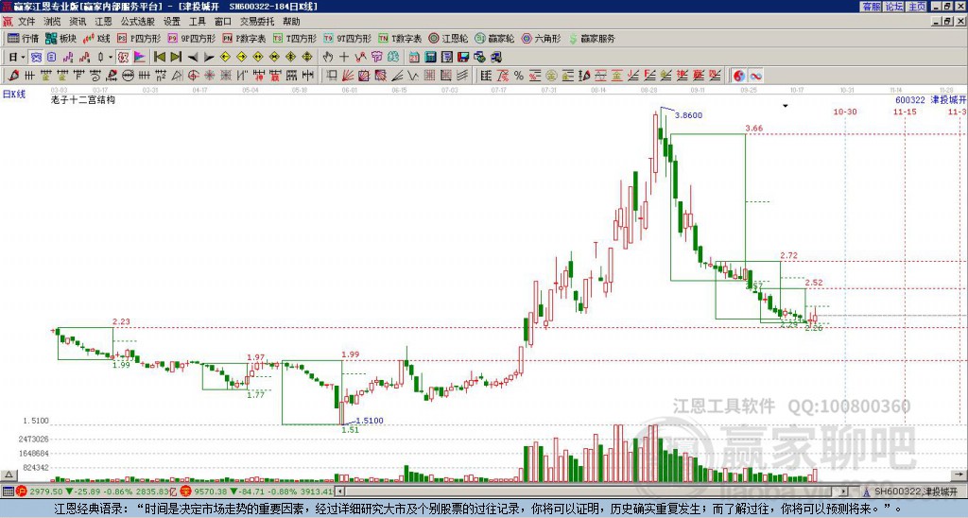Open the P数字表 tool

(244, 38)
